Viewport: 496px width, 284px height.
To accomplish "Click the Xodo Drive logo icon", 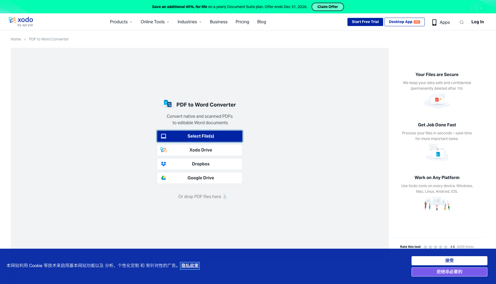I will [x=164, y=150].
